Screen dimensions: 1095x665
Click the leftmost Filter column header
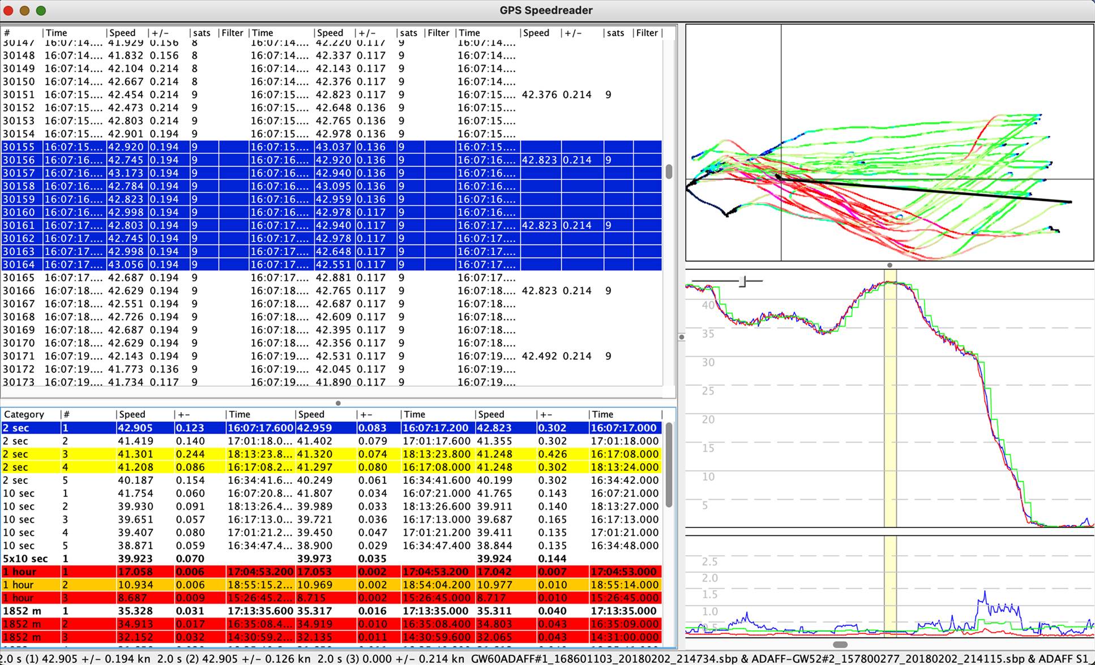[x=232, y=33]
